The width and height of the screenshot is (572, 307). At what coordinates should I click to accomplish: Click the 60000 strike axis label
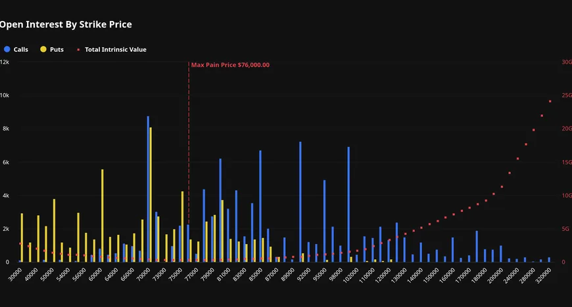(x=95, y=274)
